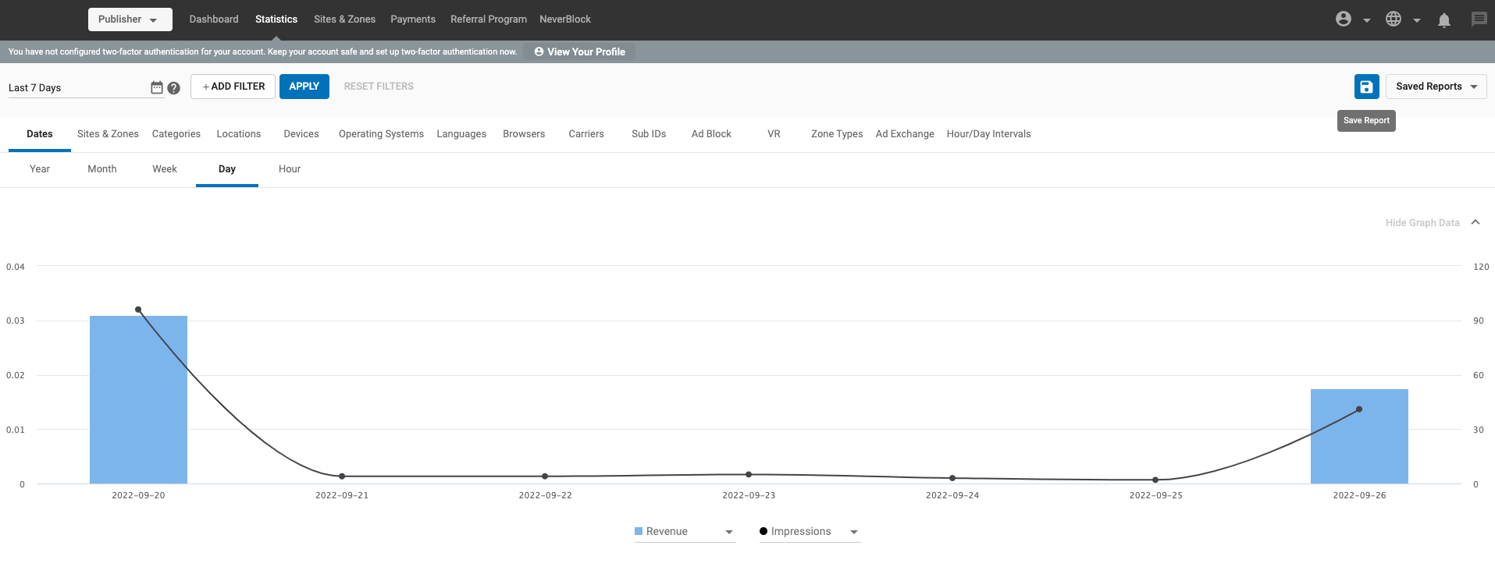
Task: Click View Your Profile link
Action: [579, 51]
